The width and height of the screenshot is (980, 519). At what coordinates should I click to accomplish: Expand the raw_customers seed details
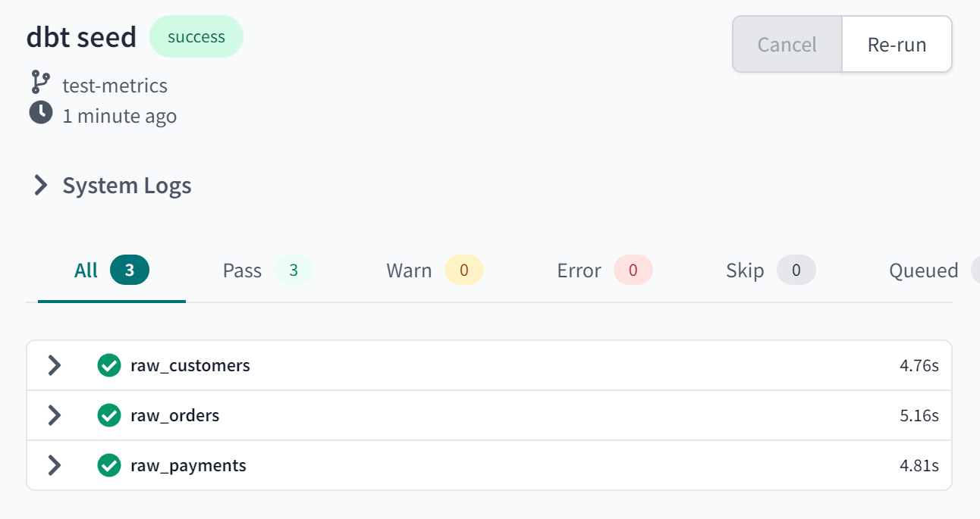click(54, 365)
